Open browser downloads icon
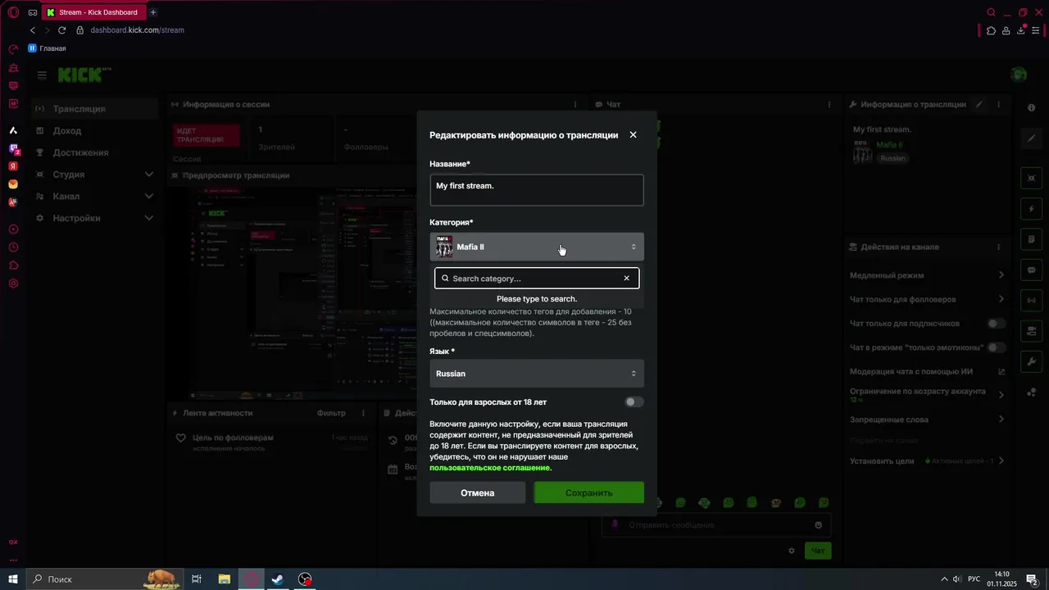1049x590 pixels. [x=1021, y=30]
